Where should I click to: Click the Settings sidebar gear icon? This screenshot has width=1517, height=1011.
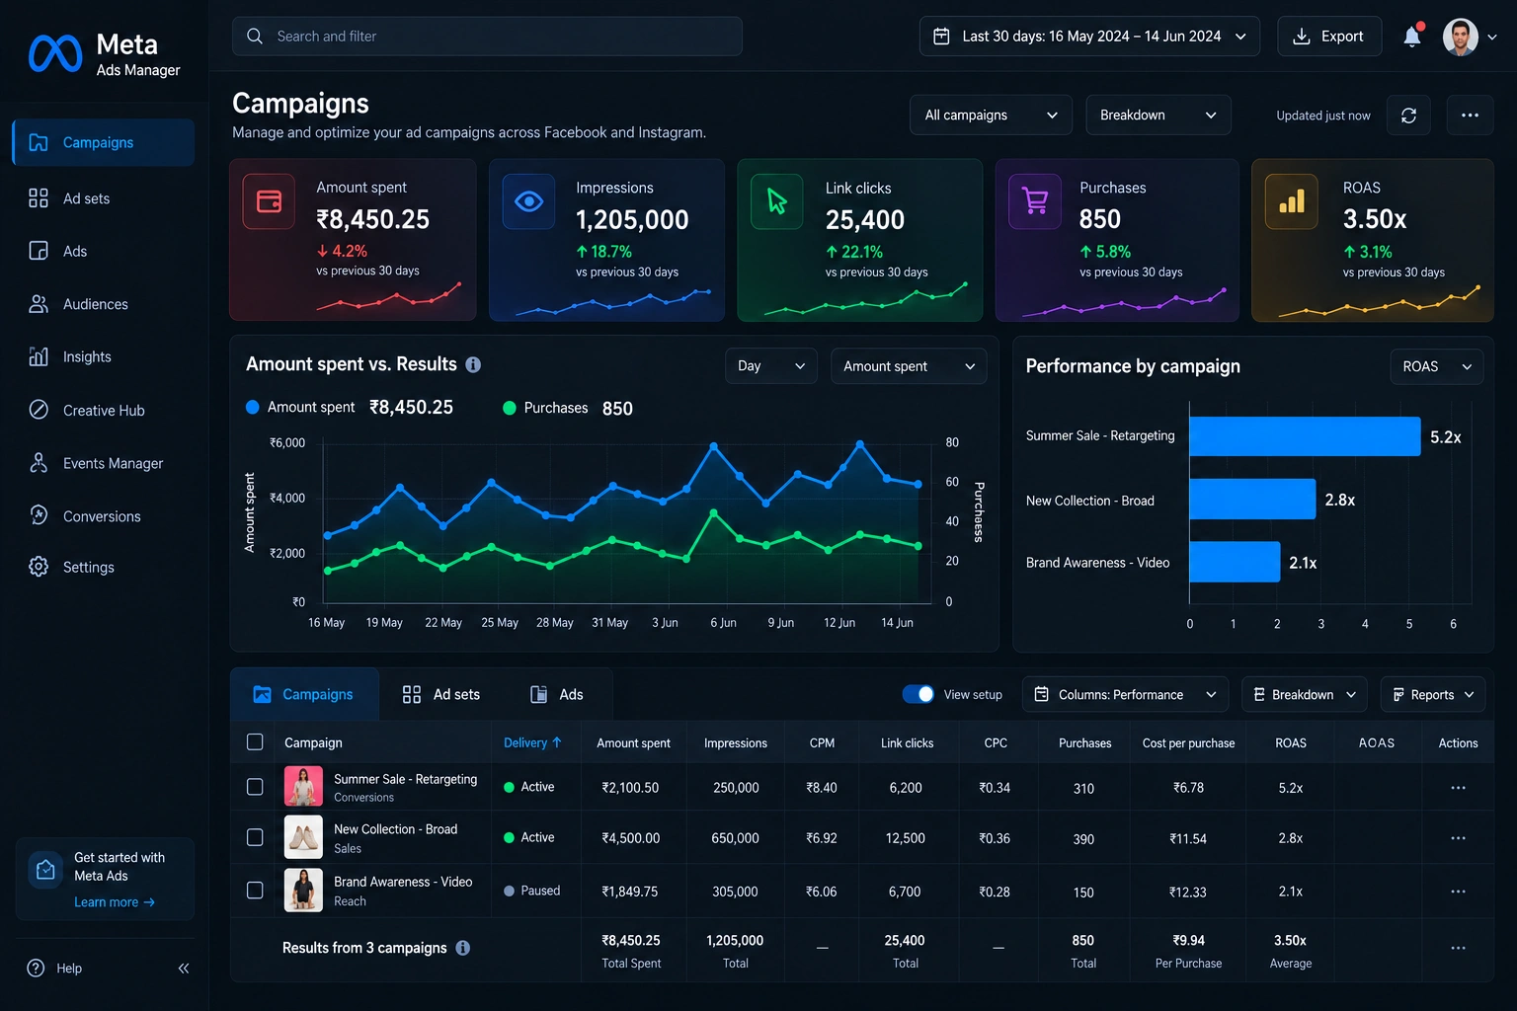click(x=39, y=567)
